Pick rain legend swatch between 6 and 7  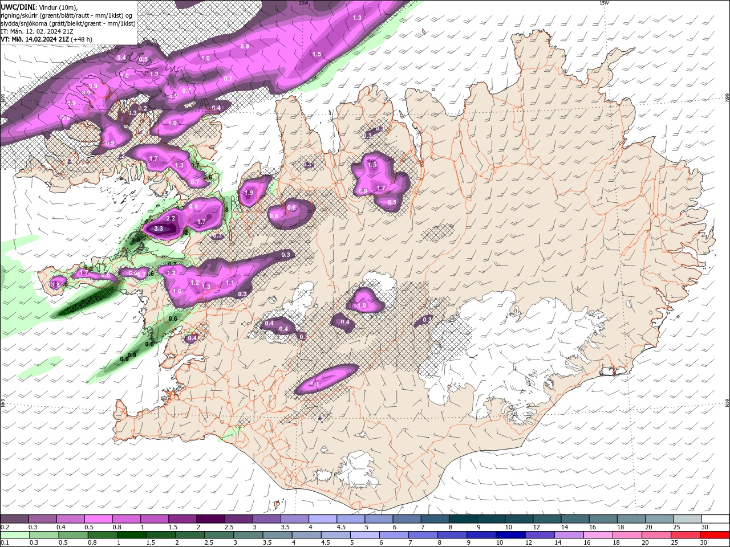coord(394,535)
